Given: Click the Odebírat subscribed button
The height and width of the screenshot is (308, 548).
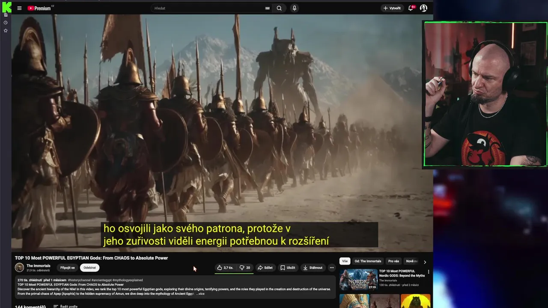Looking at the screenshot, I should point(89,268).
